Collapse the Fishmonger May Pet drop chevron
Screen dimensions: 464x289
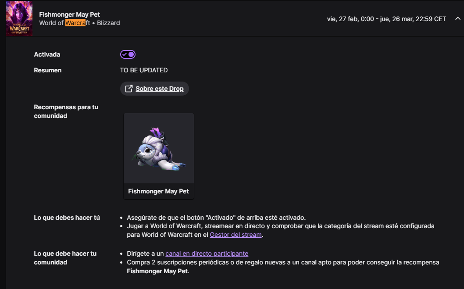tap(458, 19)
